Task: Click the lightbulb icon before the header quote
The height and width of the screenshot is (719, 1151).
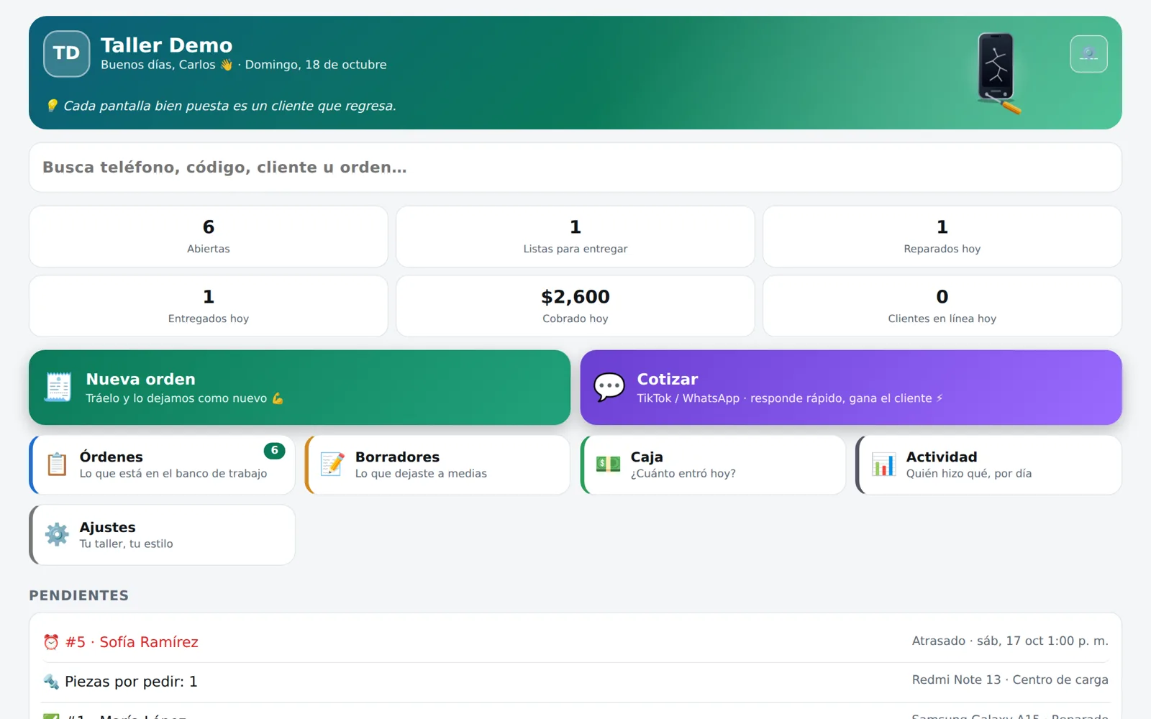Action: [x=52, y=106]
